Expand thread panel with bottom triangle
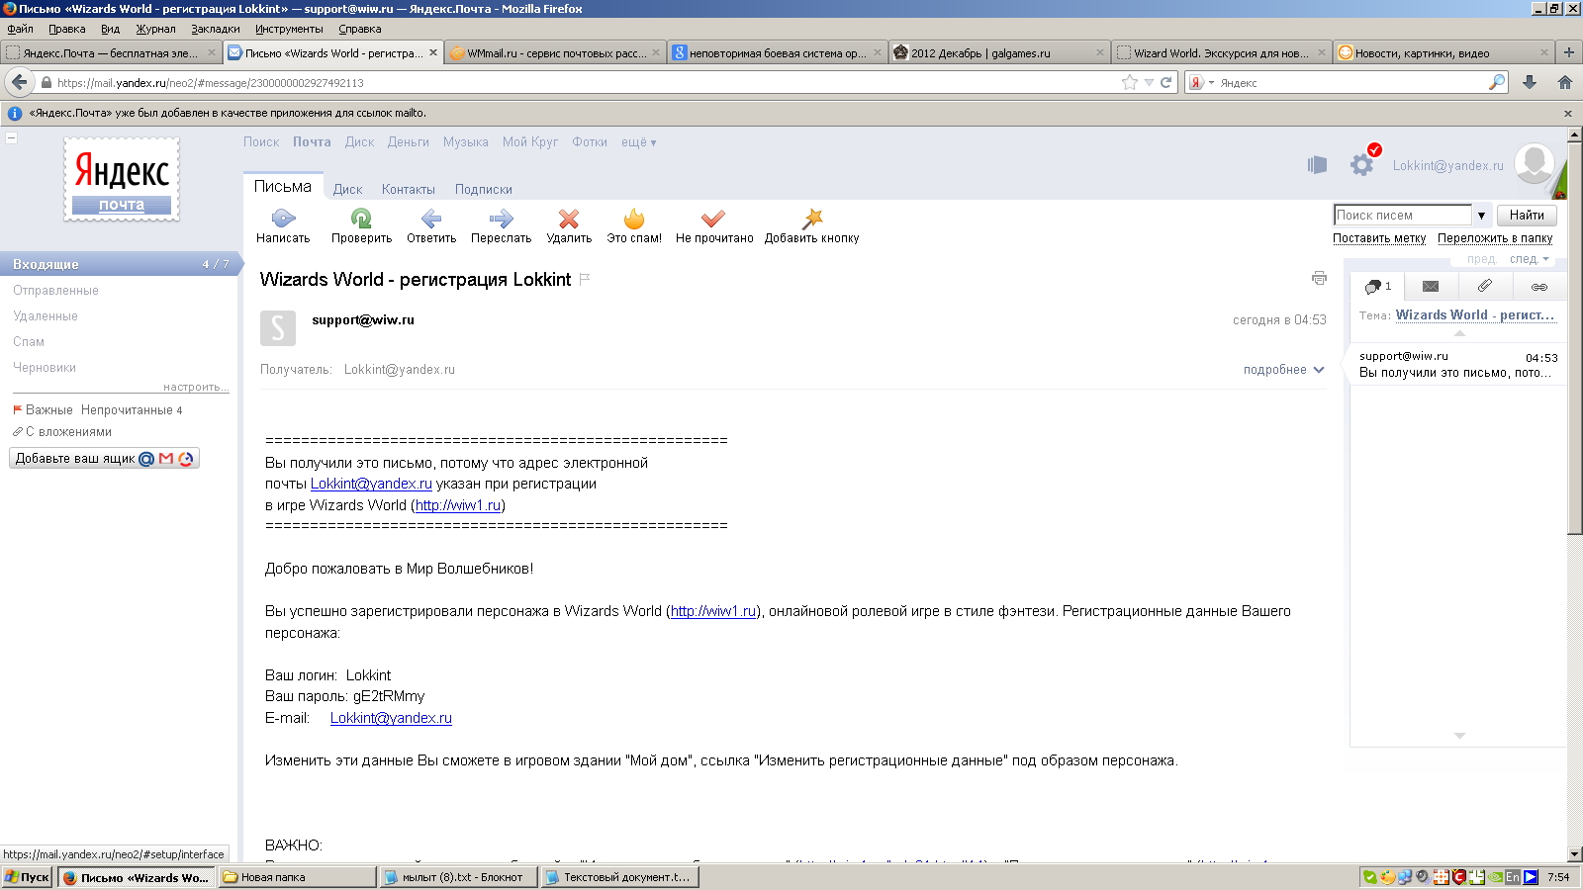 (1458, 736)
